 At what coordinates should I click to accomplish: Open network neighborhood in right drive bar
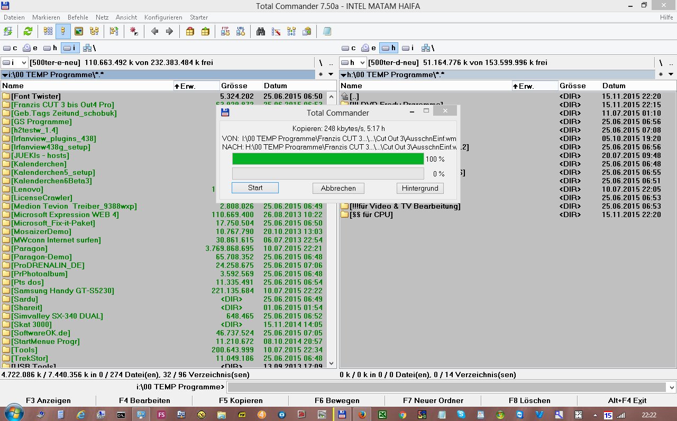pos(427,48)
